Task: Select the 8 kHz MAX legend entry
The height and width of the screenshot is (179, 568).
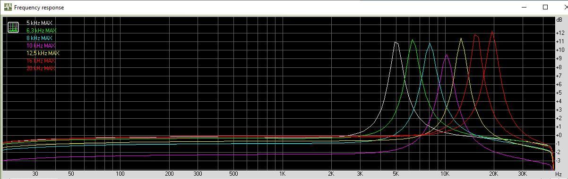Action: tap(39, 38)
